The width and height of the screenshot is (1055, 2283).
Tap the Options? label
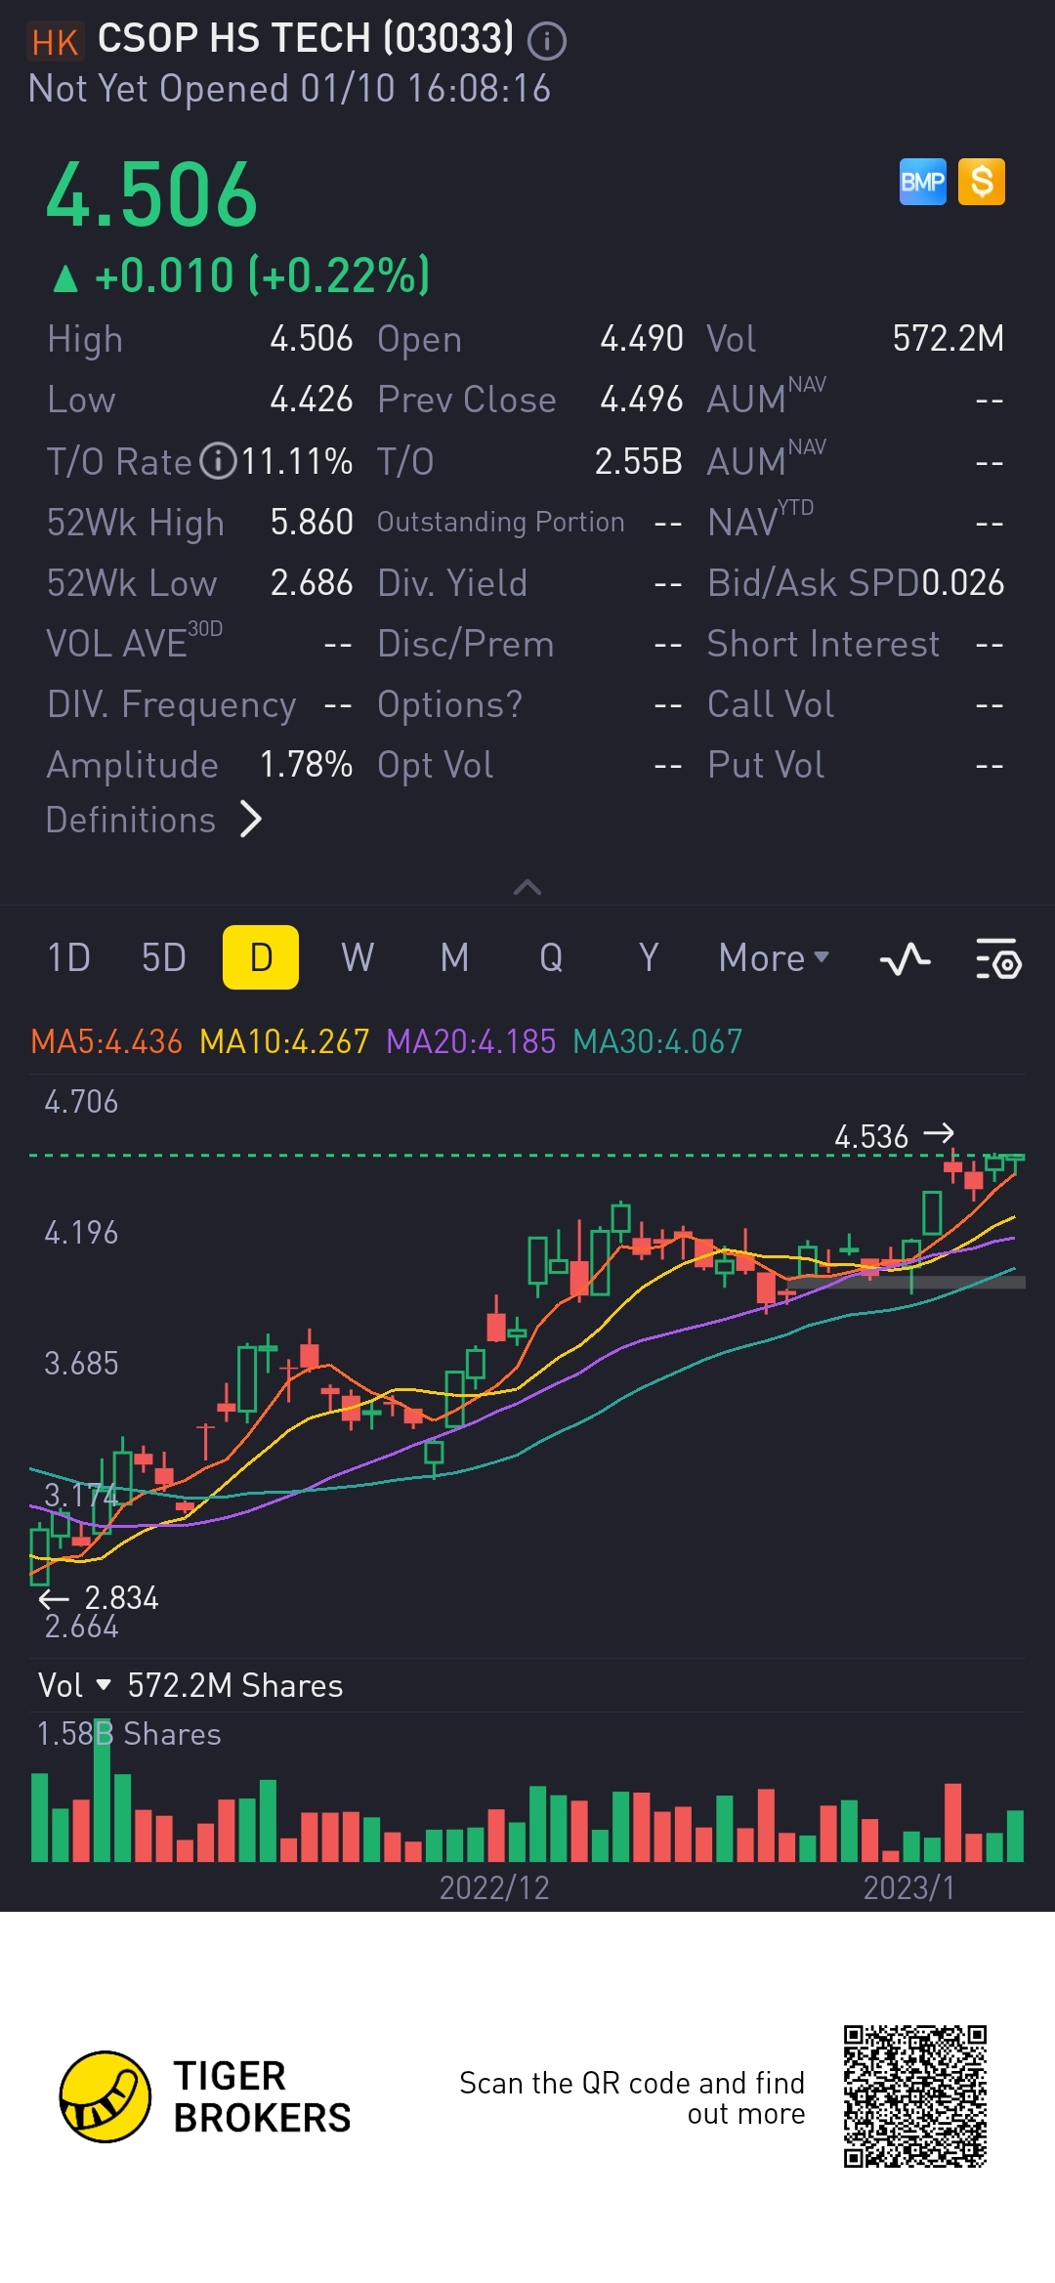pos(450,704)
